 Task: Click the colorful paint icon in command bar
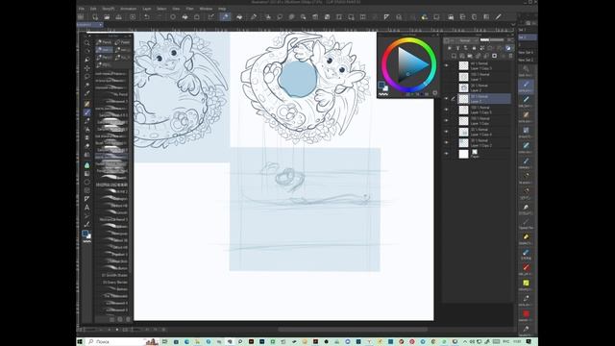(425, 17)
